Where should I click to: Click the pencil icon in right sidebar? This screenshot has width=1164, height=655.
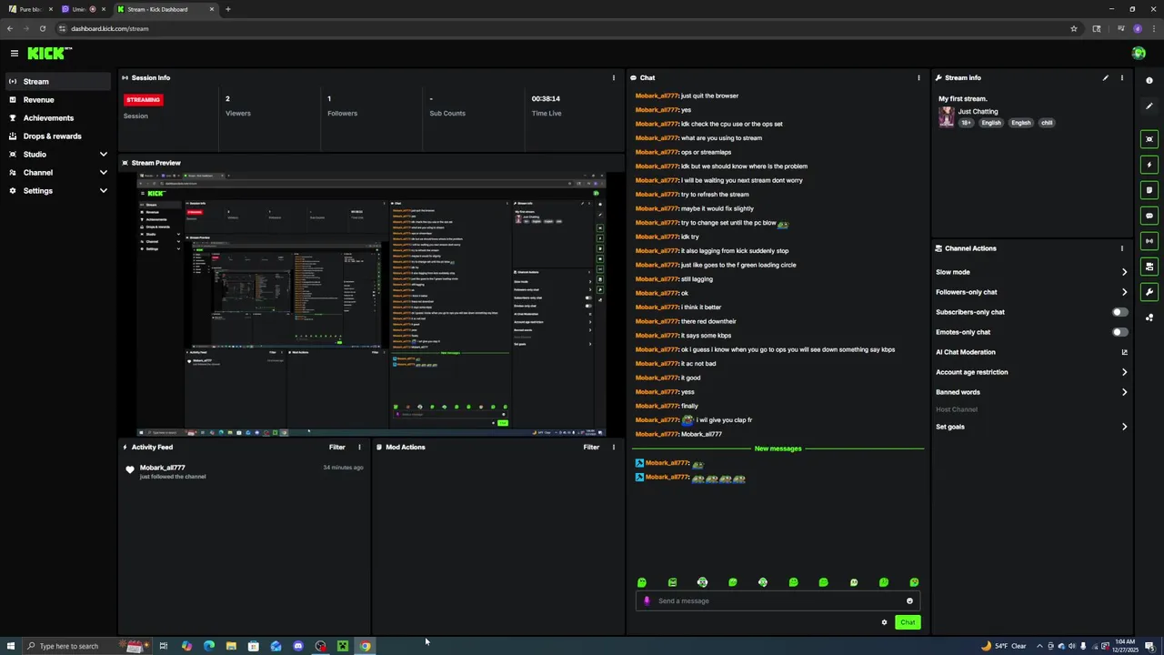[1149, 106]
